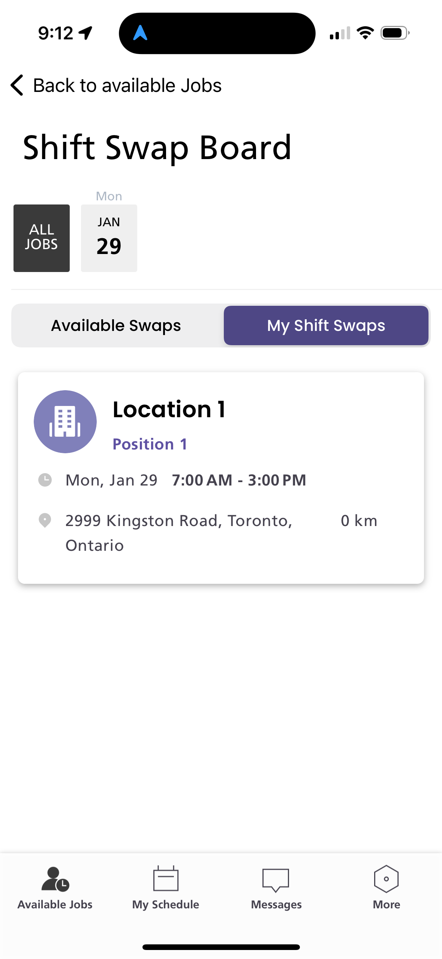Tap the battery indicator in status bar

coord(395,33)
